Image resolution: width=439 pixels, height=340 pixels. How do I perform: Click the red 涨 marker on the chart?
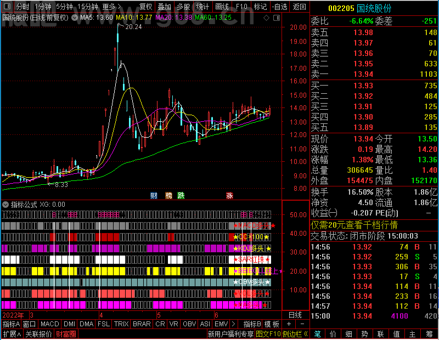pos(229,195)
